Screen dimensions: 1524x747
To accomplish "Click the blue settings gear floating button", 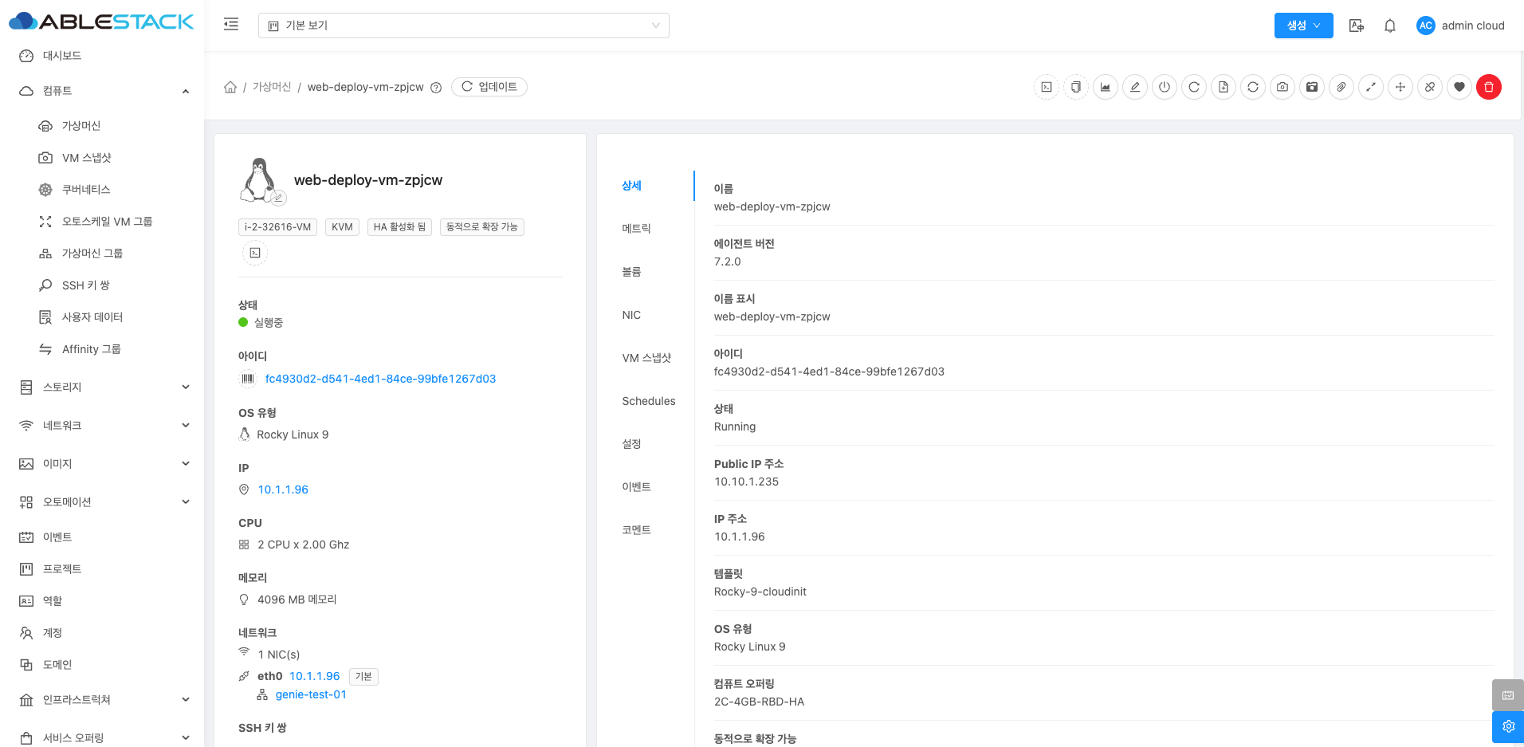I will click(x=1507, y=726).
